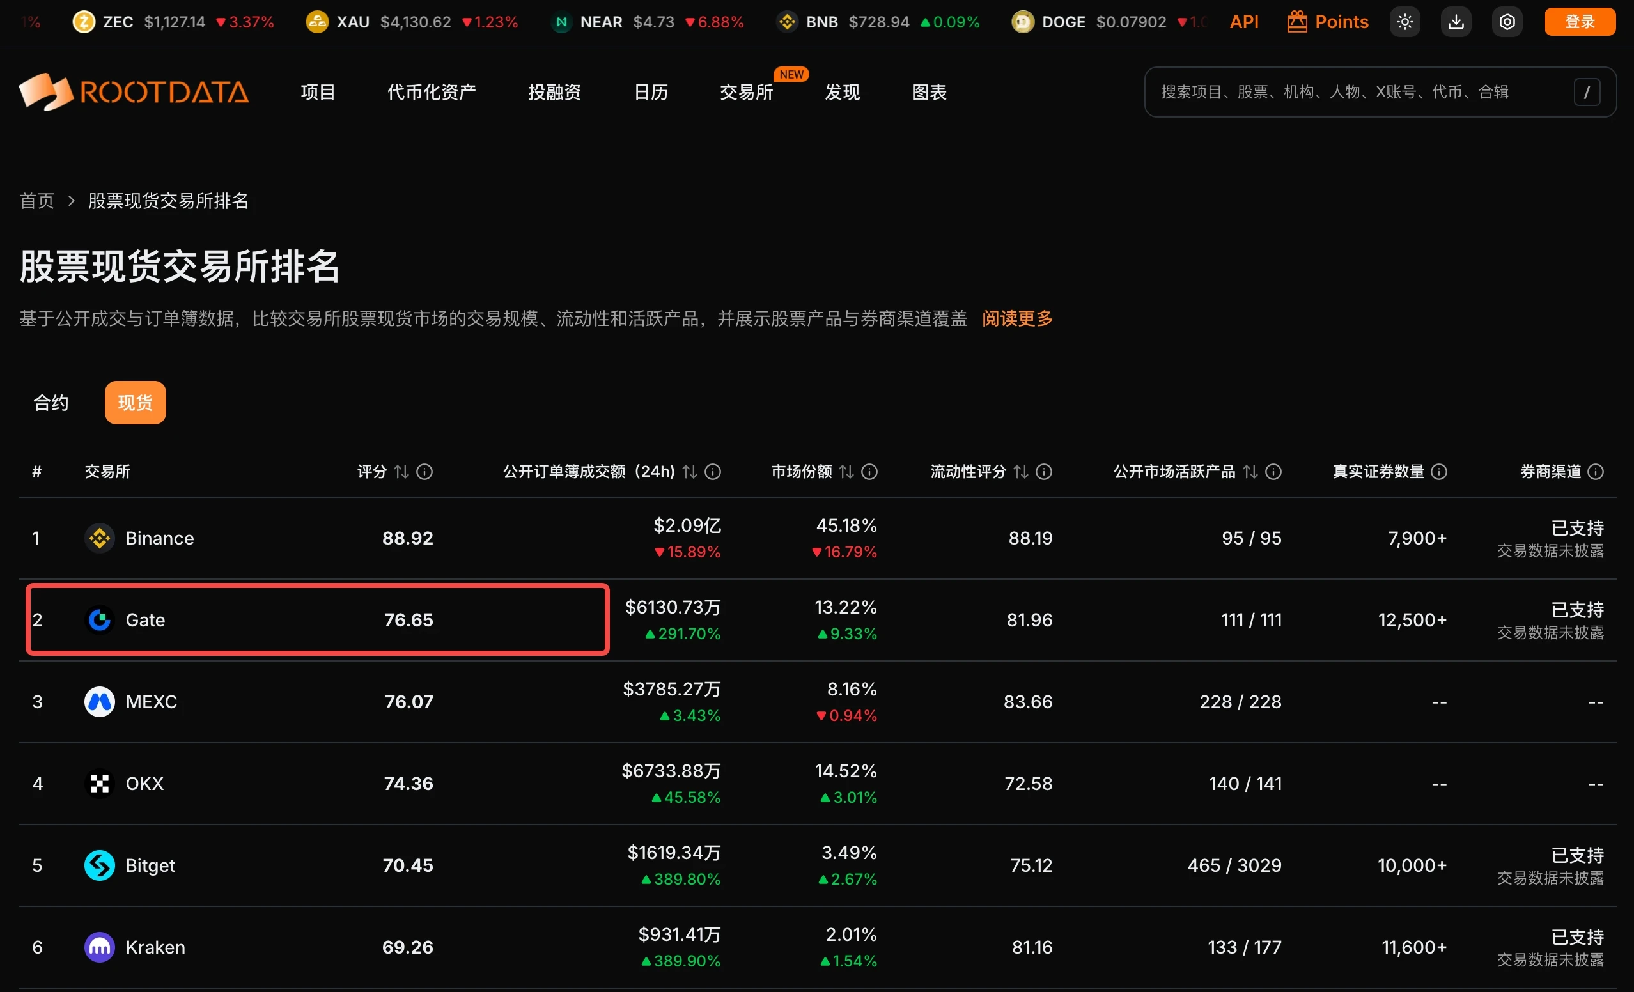Click info icon next to 券商渠道 column
The width and height of the screenshot is (1634, 992).
(x=1596, y=472)
